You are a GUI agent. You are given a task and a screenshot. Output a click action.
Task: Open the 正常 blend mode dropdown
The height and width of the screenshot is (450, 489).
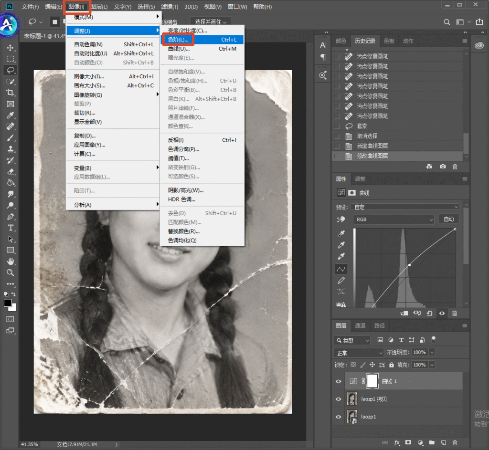click(359, 353)
